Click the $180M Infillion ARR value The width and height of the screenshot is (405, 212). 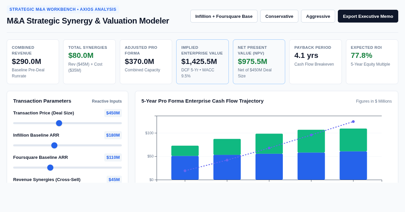(x=113, y=135)
